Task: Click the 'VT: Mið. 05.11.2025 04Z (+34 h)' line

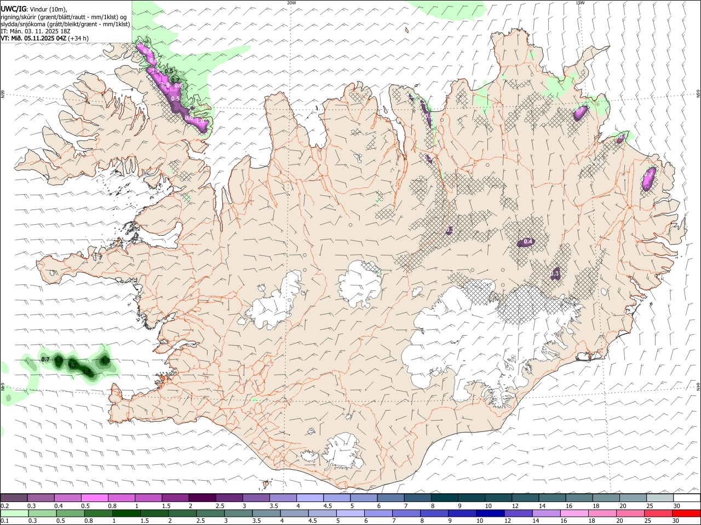Action: [x=45, y=38]
